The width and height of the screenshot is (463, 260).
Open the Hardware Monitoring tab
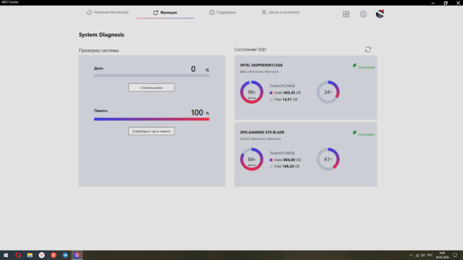coord(107,12)
